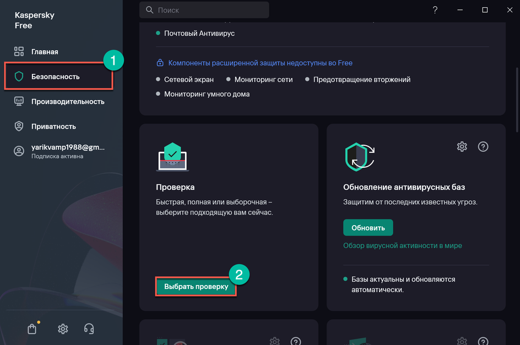
Task: Click the Обновить button
Action: tap(368, 228)
